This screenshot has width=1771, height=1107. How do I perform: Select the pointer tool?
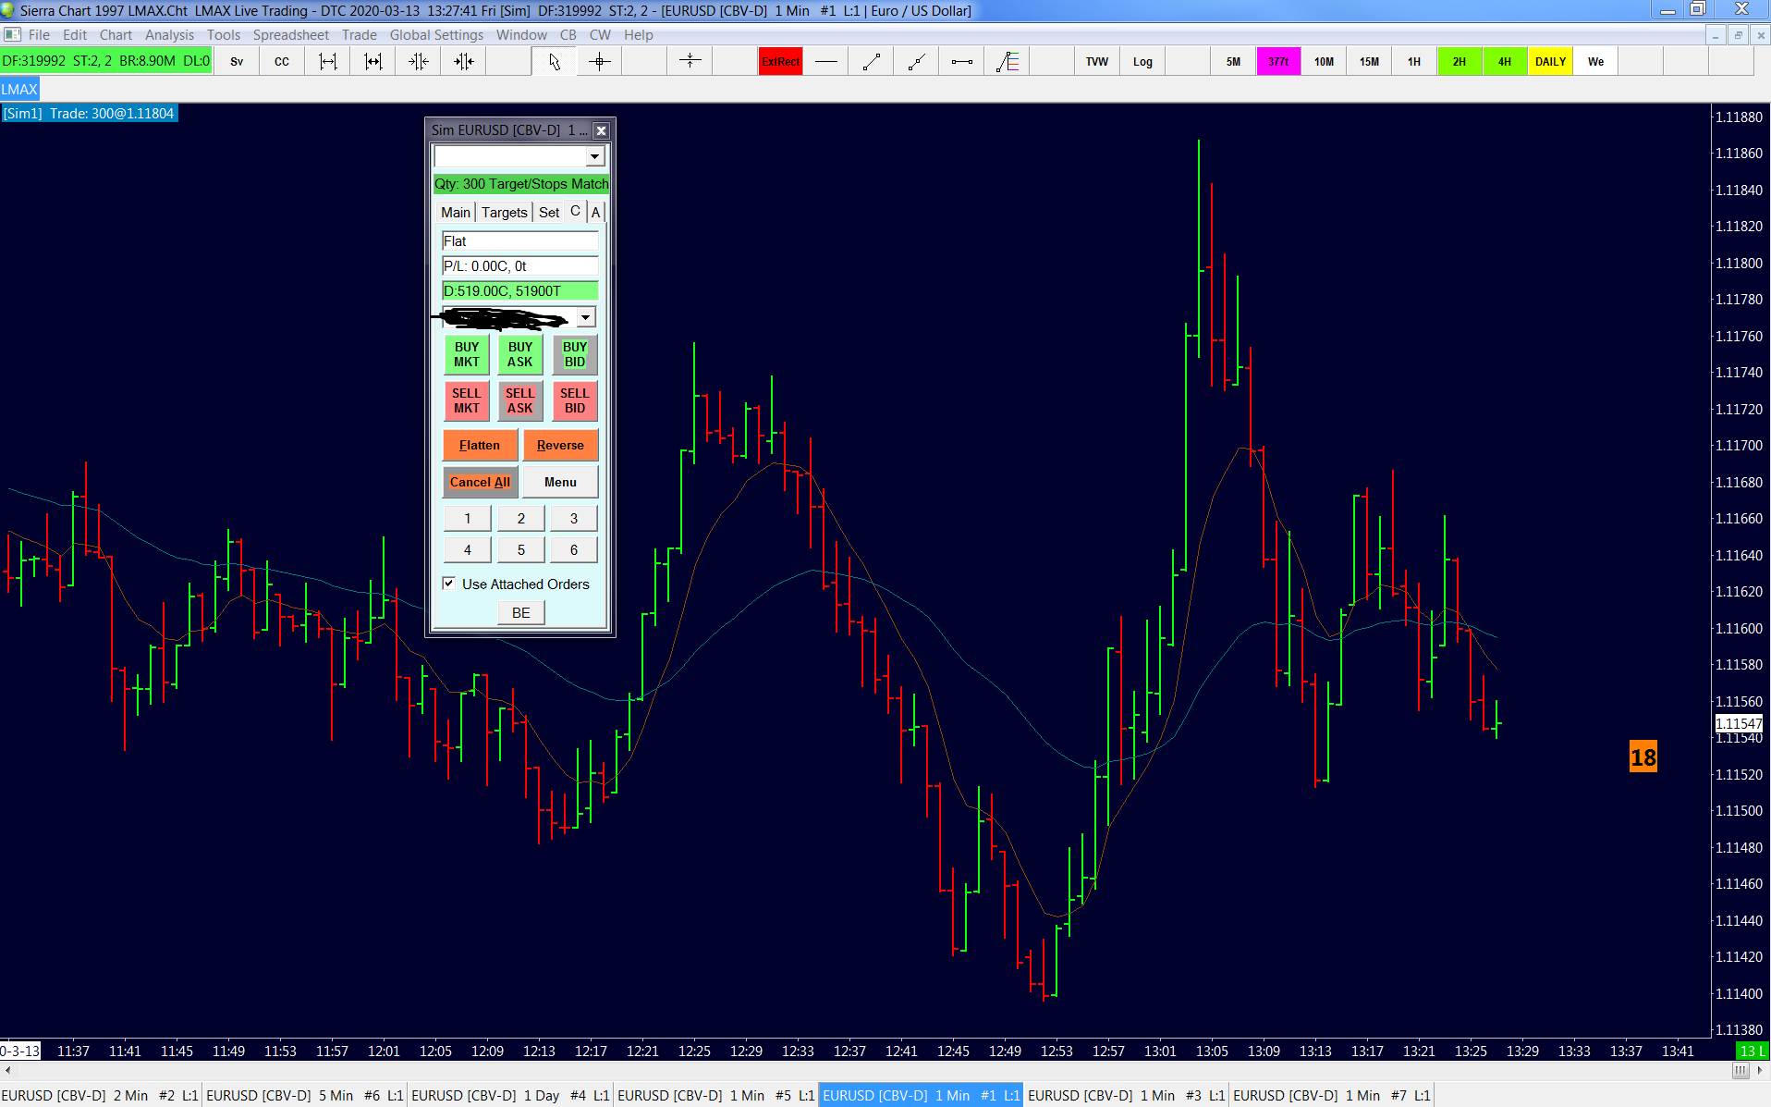[554, 62]
